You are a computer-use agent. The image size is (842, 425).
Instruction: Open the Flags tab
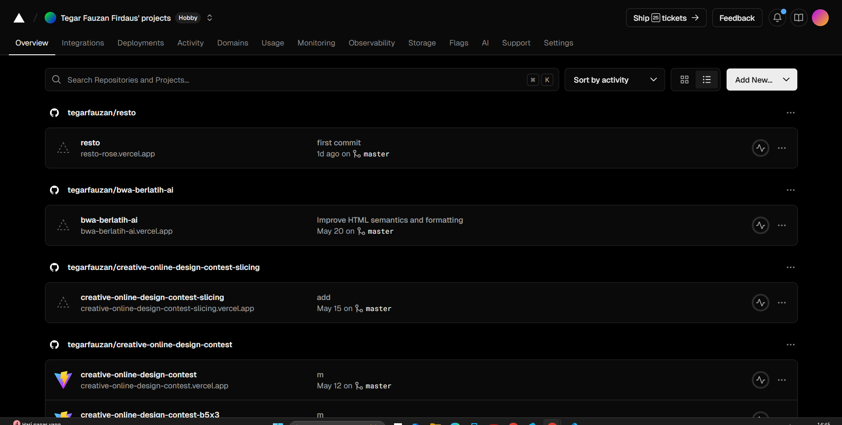click(459, 43)
